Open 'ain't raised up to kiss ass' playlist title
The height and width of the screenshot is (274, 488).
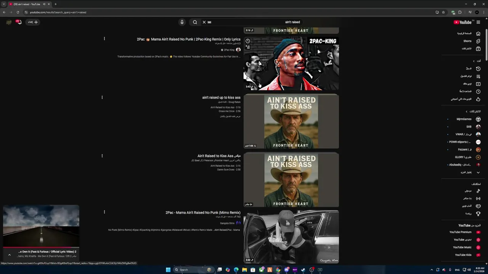coord(221,97)
